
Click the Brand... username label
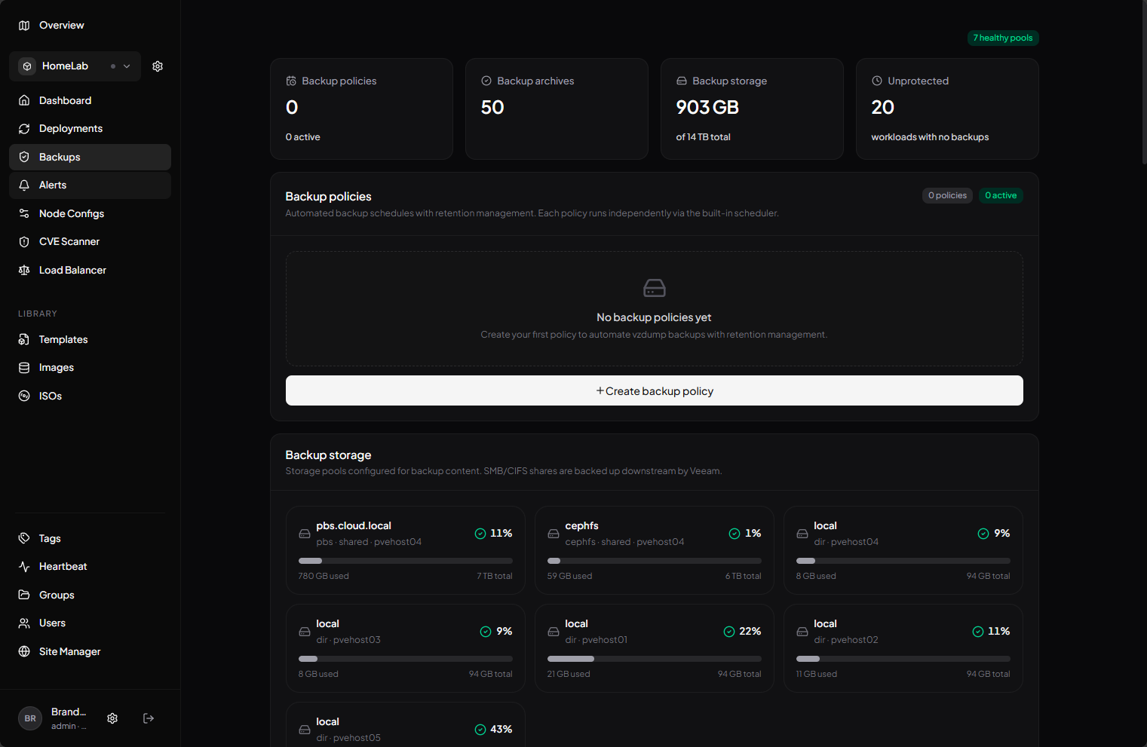pos(69,712)
